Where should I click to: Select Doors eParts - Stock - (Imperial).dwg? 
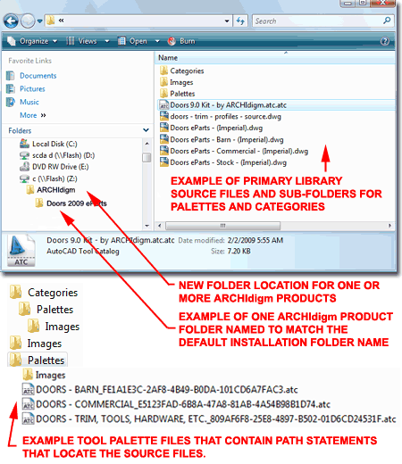pos(228,162)
